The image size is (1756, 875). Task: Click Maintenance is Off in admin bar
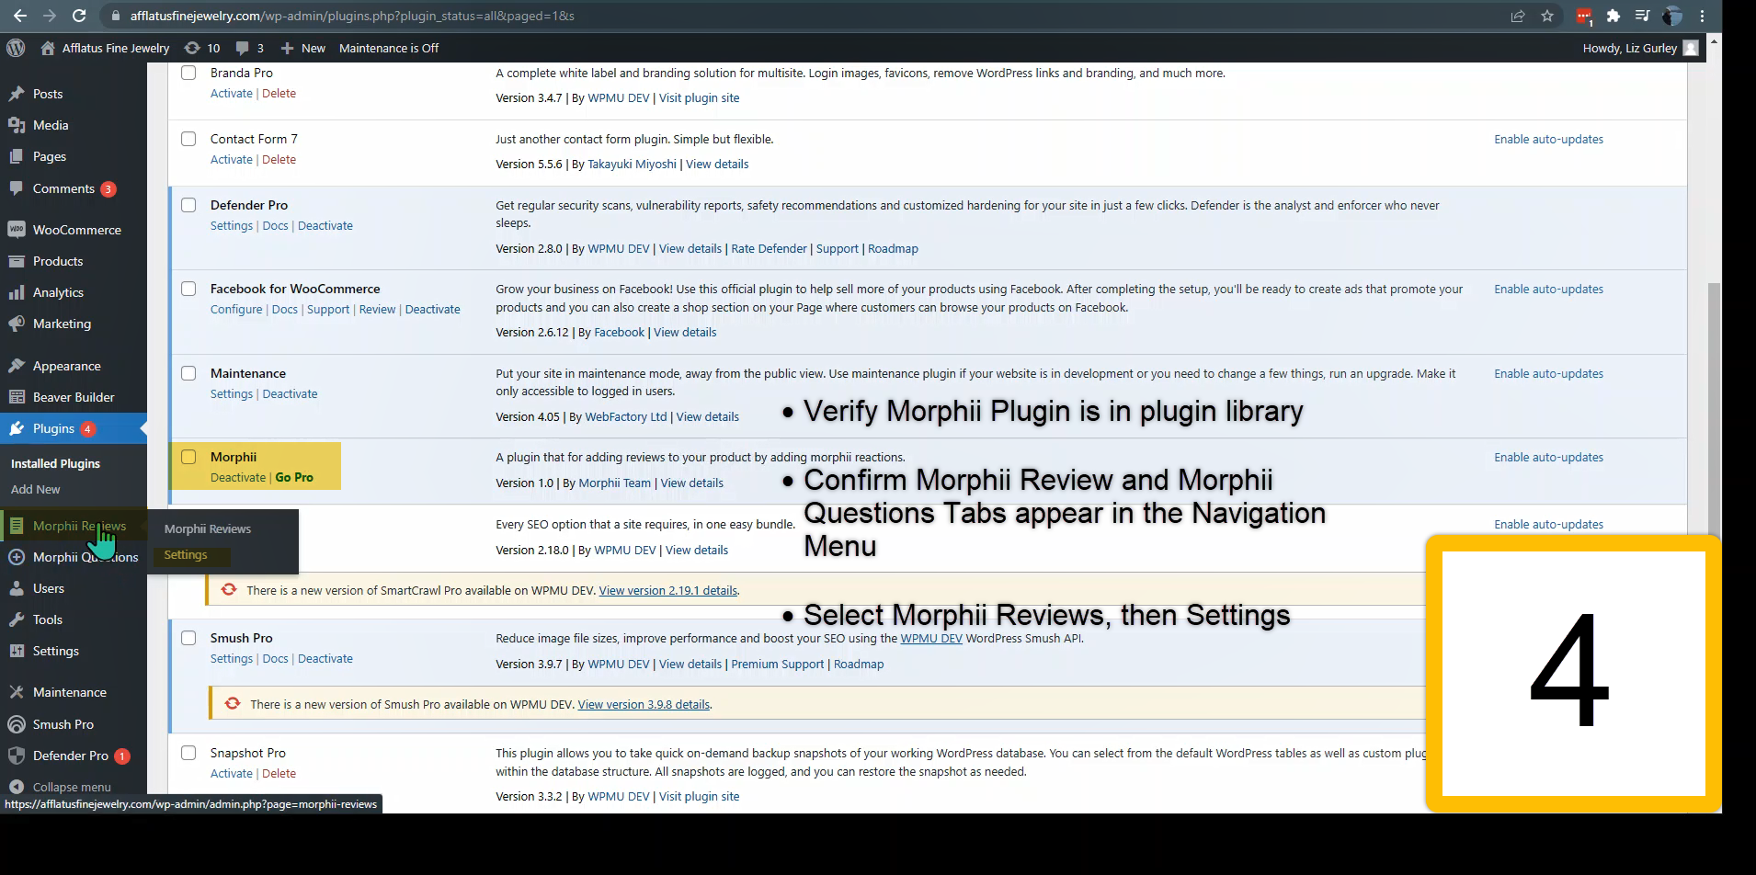tap(389, 48)
